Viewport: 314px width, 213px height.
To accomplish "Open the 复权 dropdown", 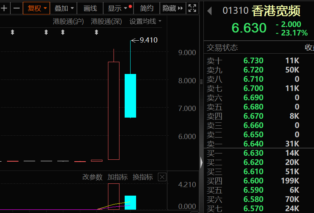I will pyautogui.click(x=37, y=8).
